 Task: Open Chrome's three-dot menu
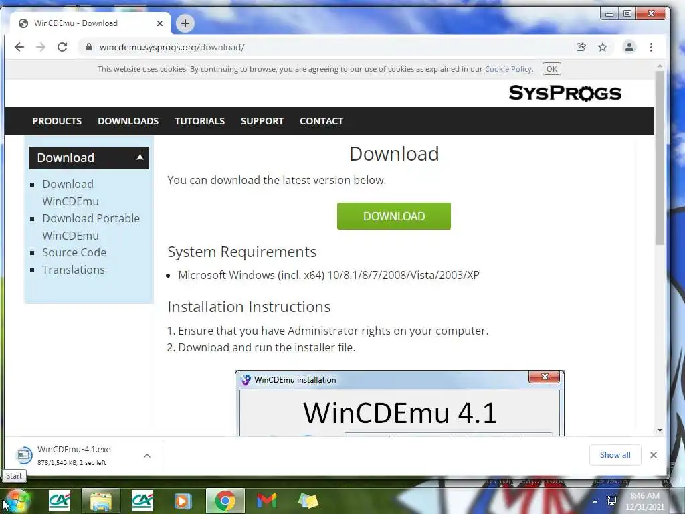651,47
